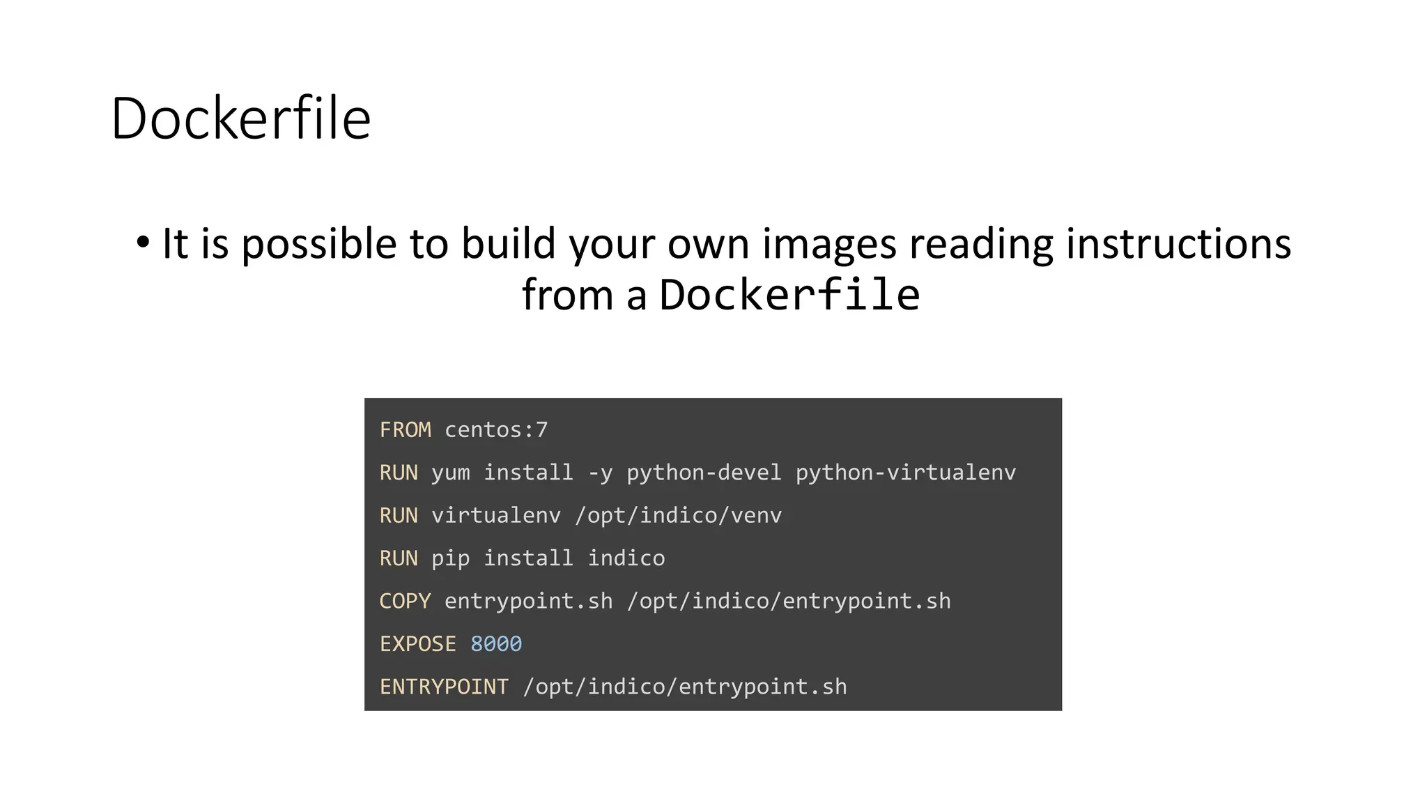Click the blue port number 8000
Screen dimensions: 1427x803
click(495, 644)
